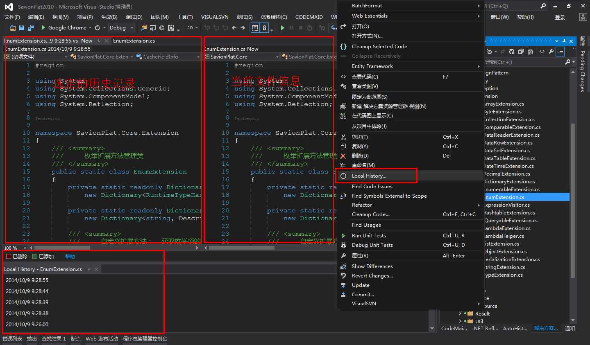Switch to the 输出 tab
Image resolution: width=590 pixels, height=345 pixels.
pos(32,339)
